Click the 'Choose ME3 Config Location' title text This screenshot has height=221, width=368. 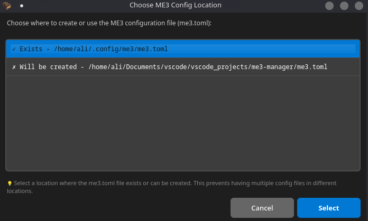coord(175,5)
